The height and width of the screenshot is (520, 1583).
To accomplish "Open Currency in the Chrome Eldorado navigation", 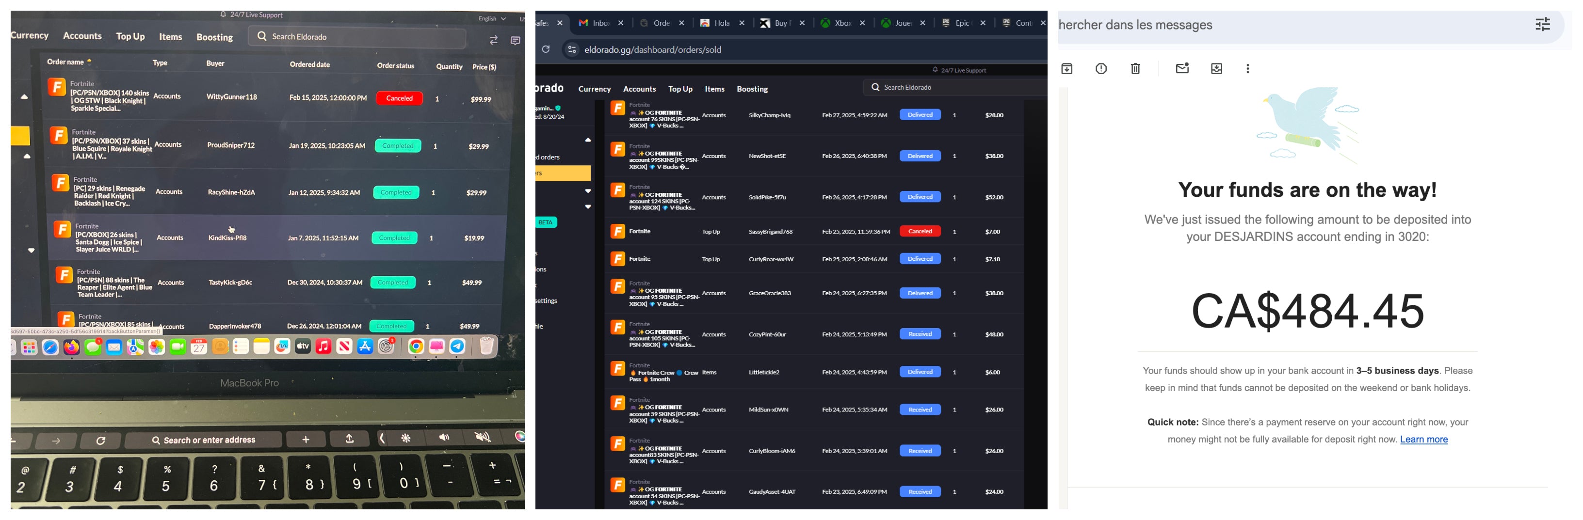I will tap(594, 89).
